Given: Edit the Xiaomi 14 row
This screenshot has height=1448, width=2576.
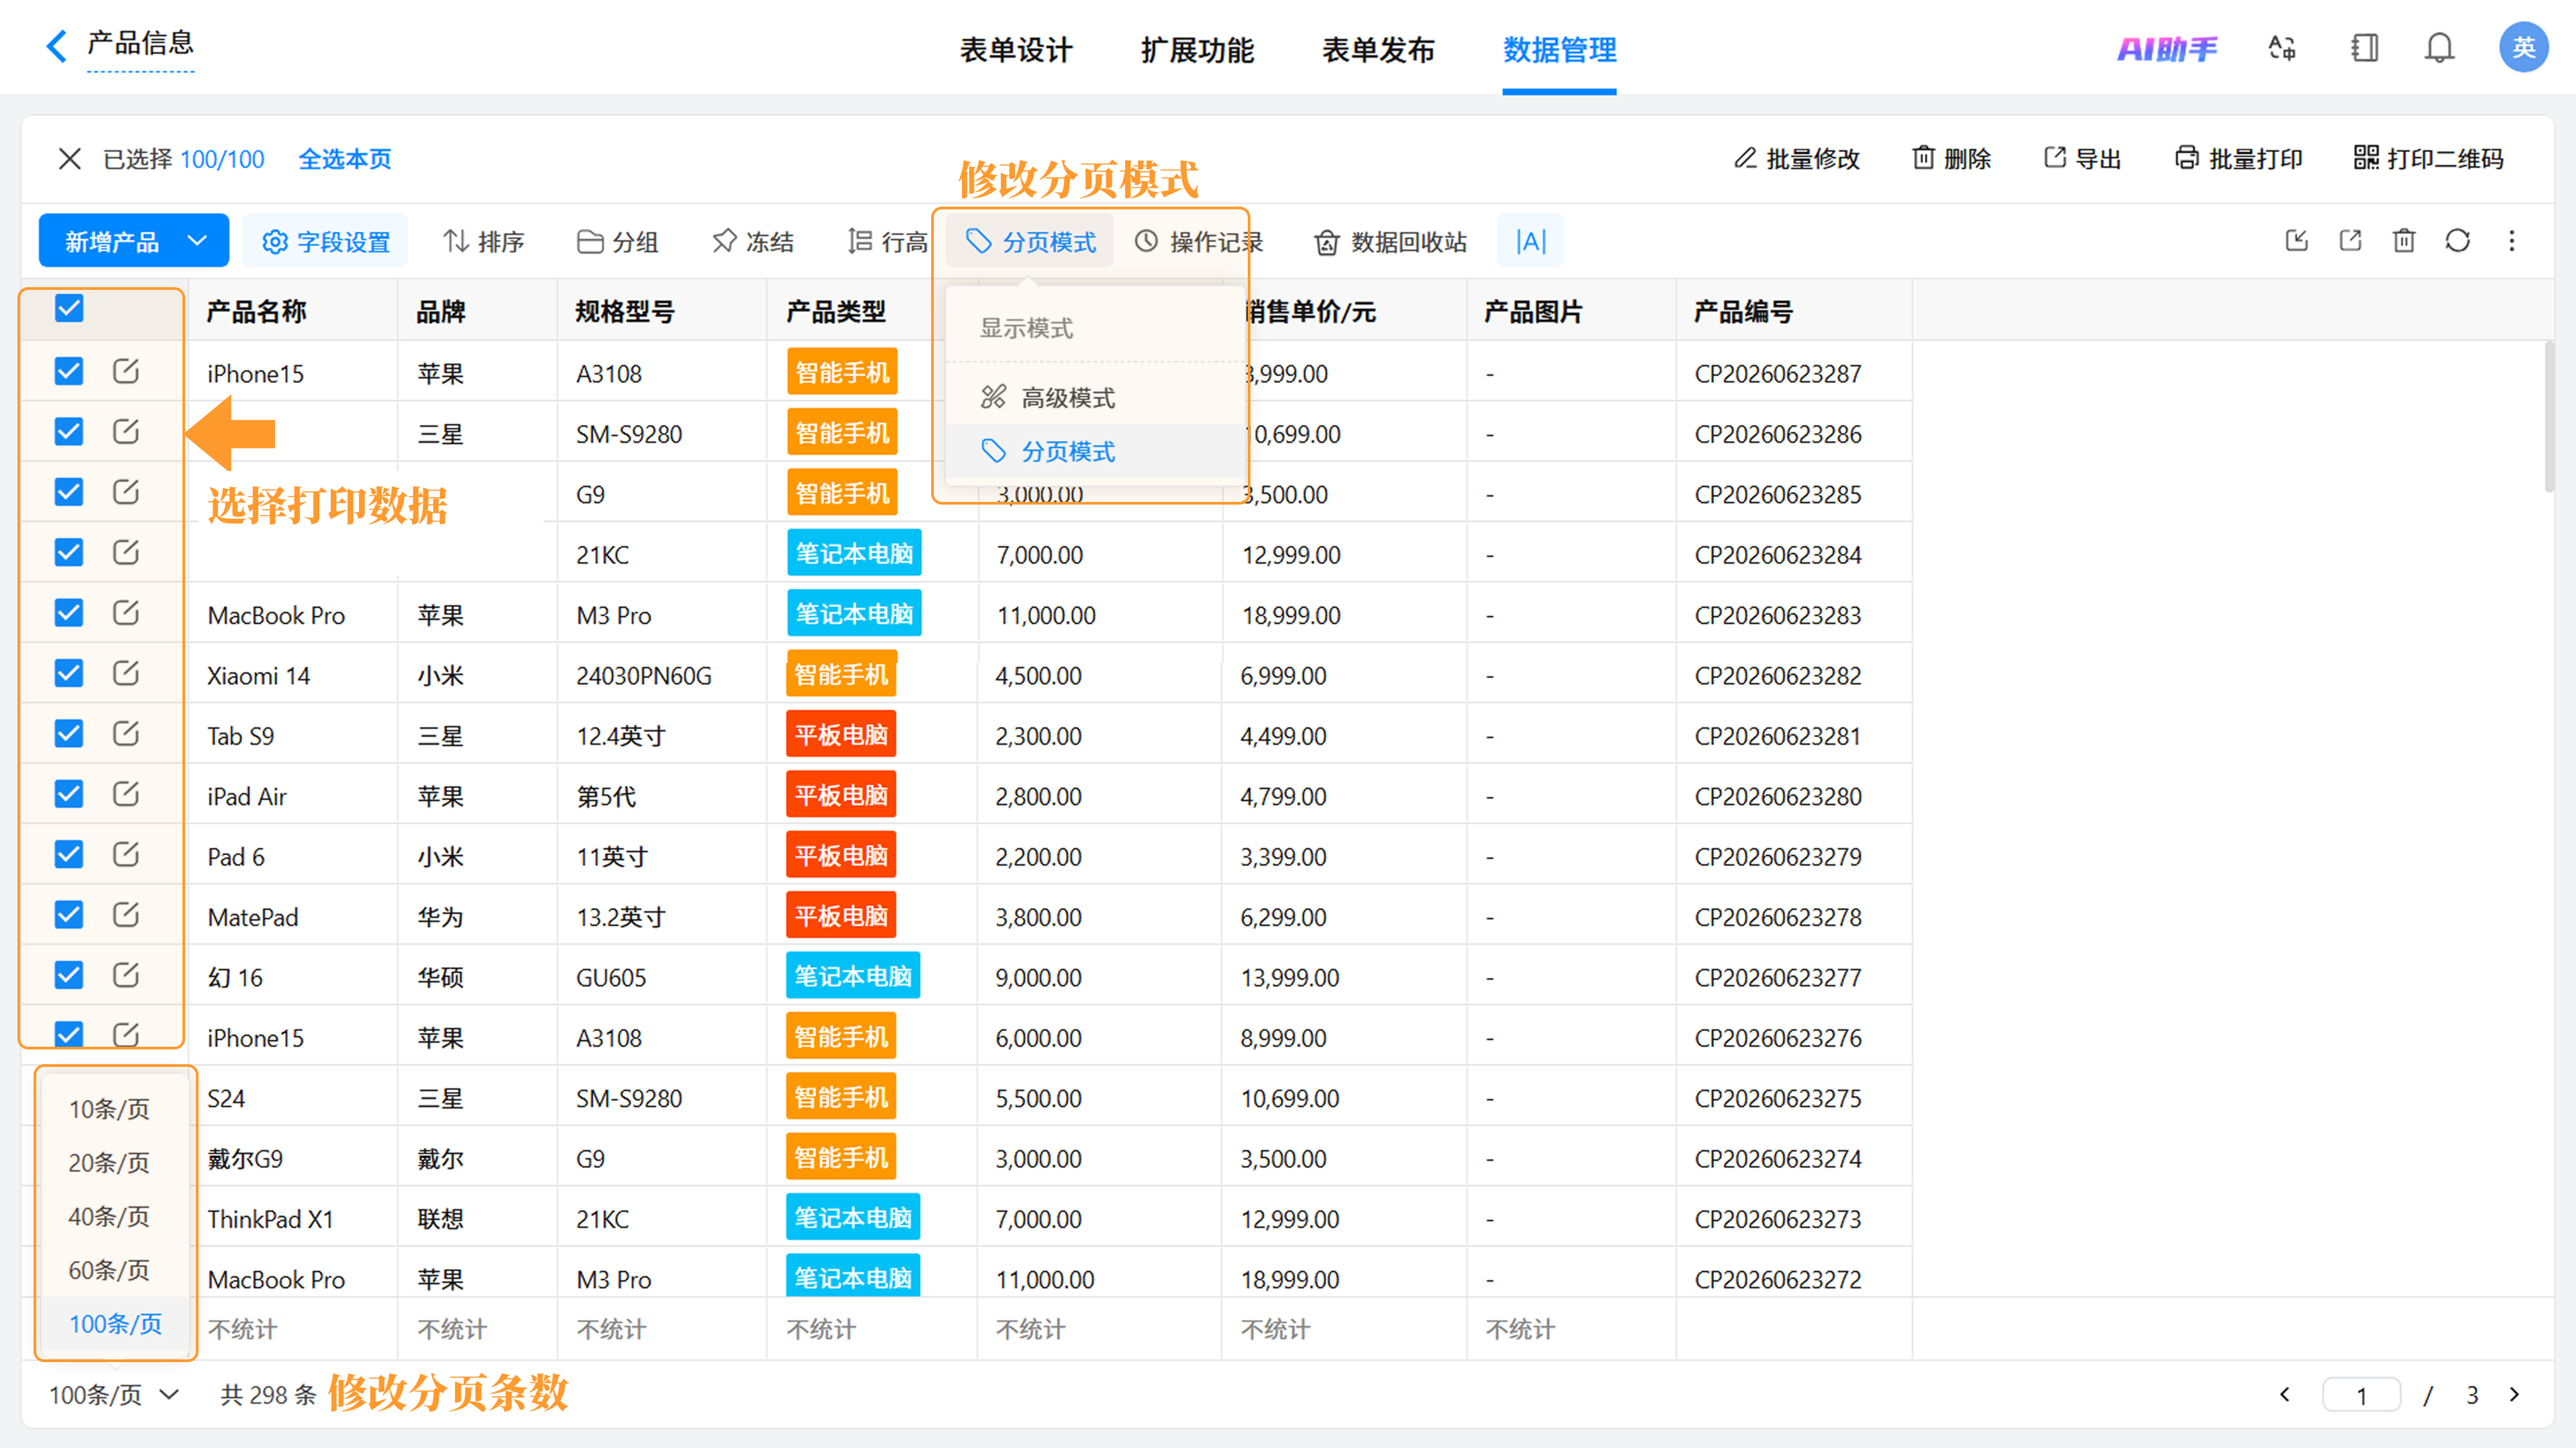Looking at the screenshot, I should point(126,674).
